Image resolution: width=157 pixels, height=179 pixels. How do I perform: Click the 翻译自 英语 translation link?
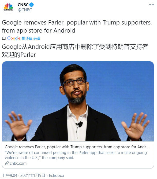(31, 38)
